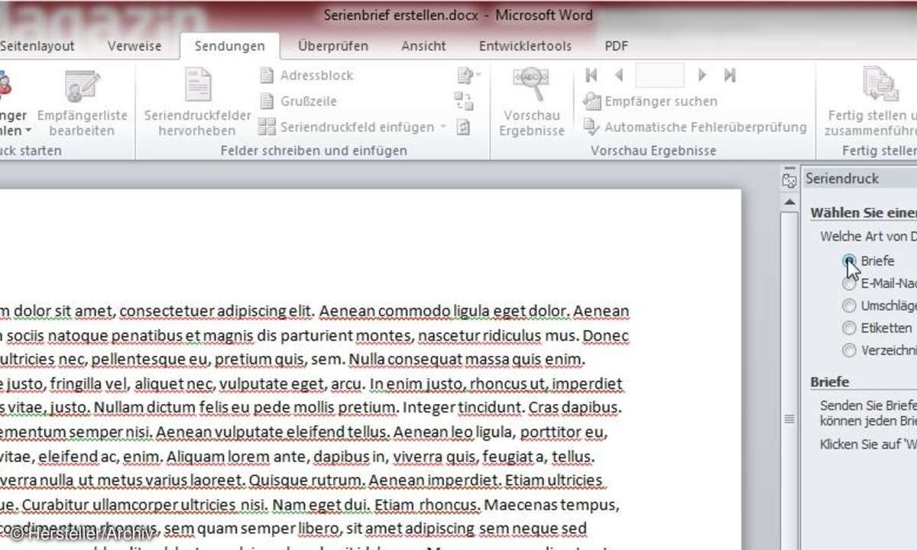Click the Etiketten aktualisieren icon
Image resolution: width=917 pixels, height=550 pixels.
click(463, 127)
